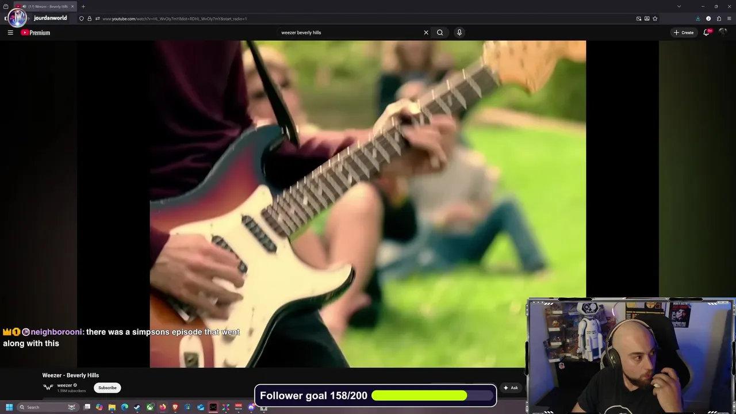Open tracking protection shield icon
The width and height of the screenshot is (736, 414).
pos(81,18)
